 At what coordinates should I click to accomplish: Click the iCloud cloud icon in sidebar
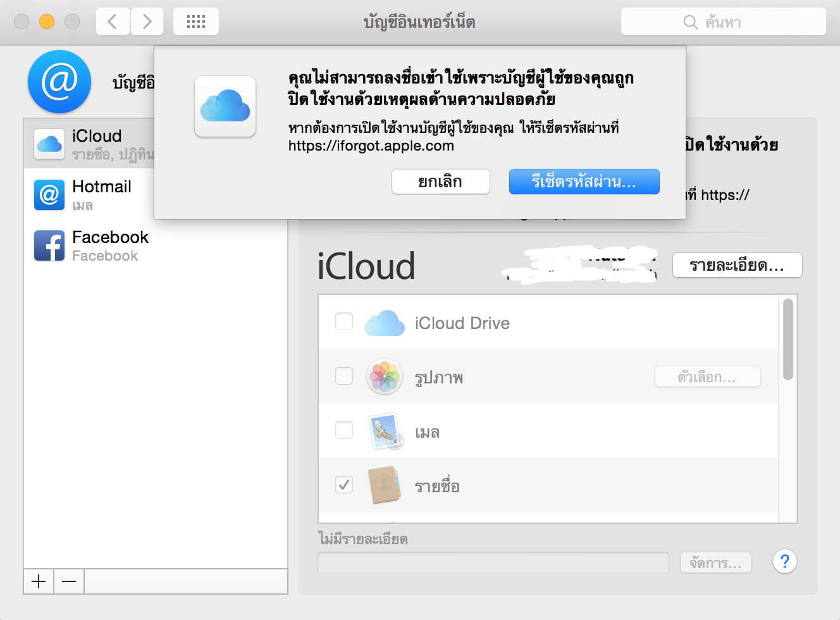[x=49, y=144]
